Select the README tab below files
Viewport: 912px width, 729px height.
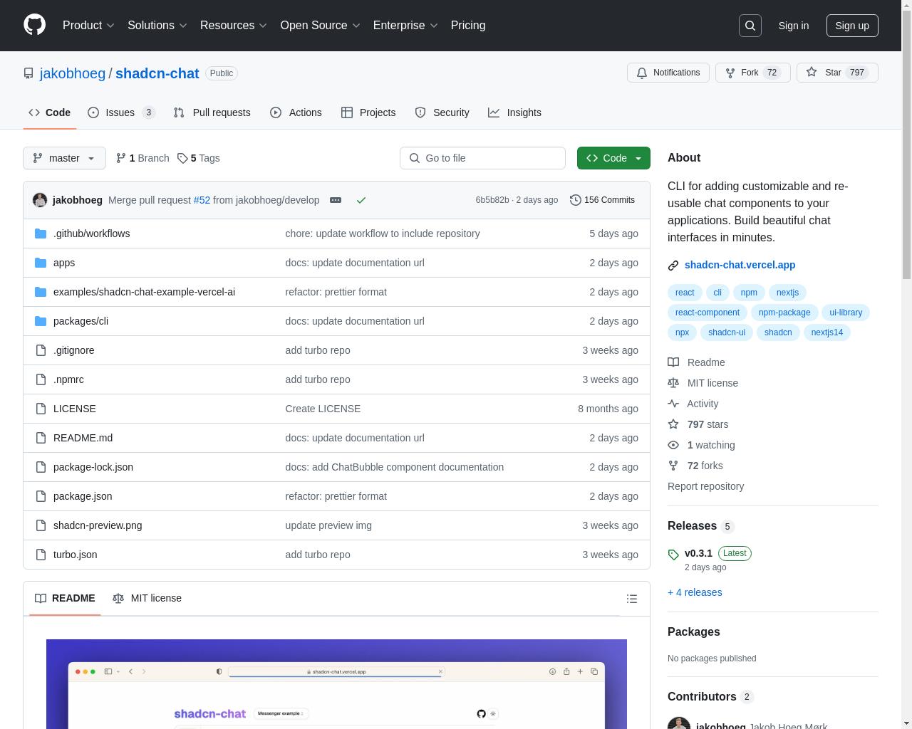coord(65,598)
